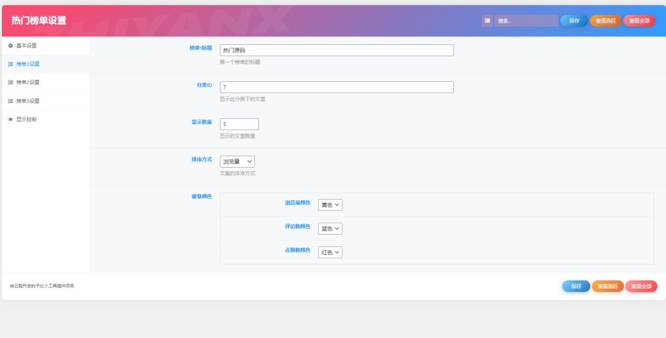Screen dimensions: 666x338
Task: Click the expand-all options icon beside search
Action: [486, 21]
